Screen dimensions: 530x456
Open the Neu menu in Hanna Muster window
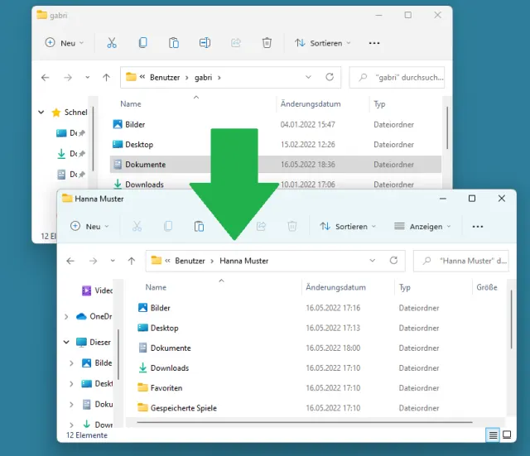click(x=91, y=226)
